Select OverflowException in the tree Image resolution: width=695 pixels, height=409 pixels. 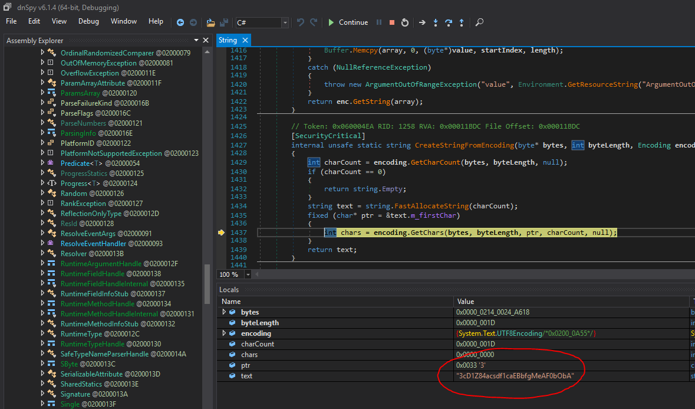(x=108, y=73)
